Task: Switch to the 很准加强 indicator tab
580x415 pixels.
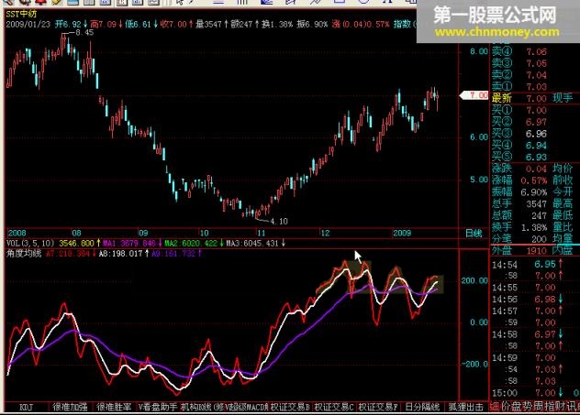Action: click(x=71, y=408)
